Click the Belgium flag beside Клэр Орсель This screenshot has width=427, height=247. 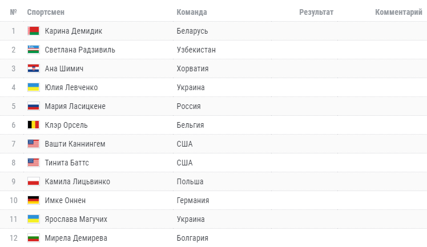33,125
